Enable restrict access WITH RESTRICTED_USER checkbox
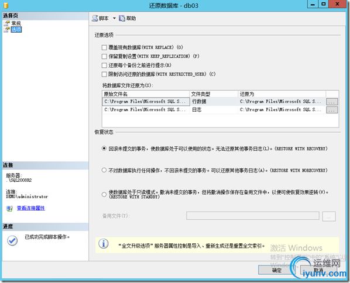Screen dimensions: 350x283 pos(104,74)
